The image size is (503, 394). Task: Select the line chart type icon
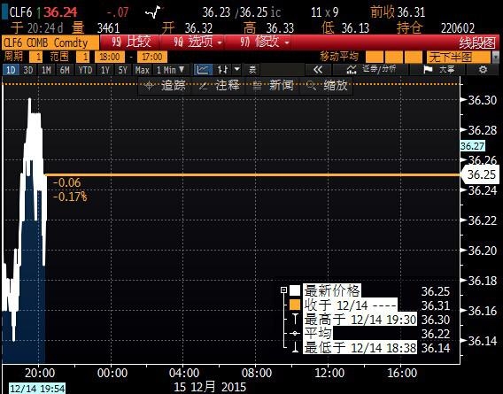[x=203, y=69]
